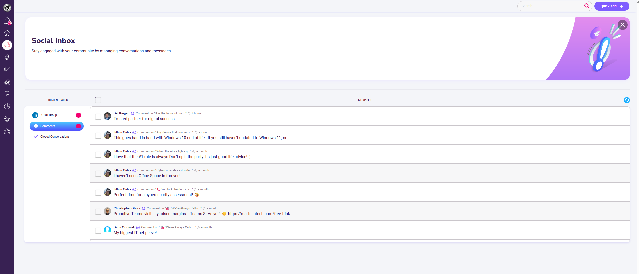Go to the Home icon in sidebar
This screenshot has height=274, width=639.
[x=7, y=33]
